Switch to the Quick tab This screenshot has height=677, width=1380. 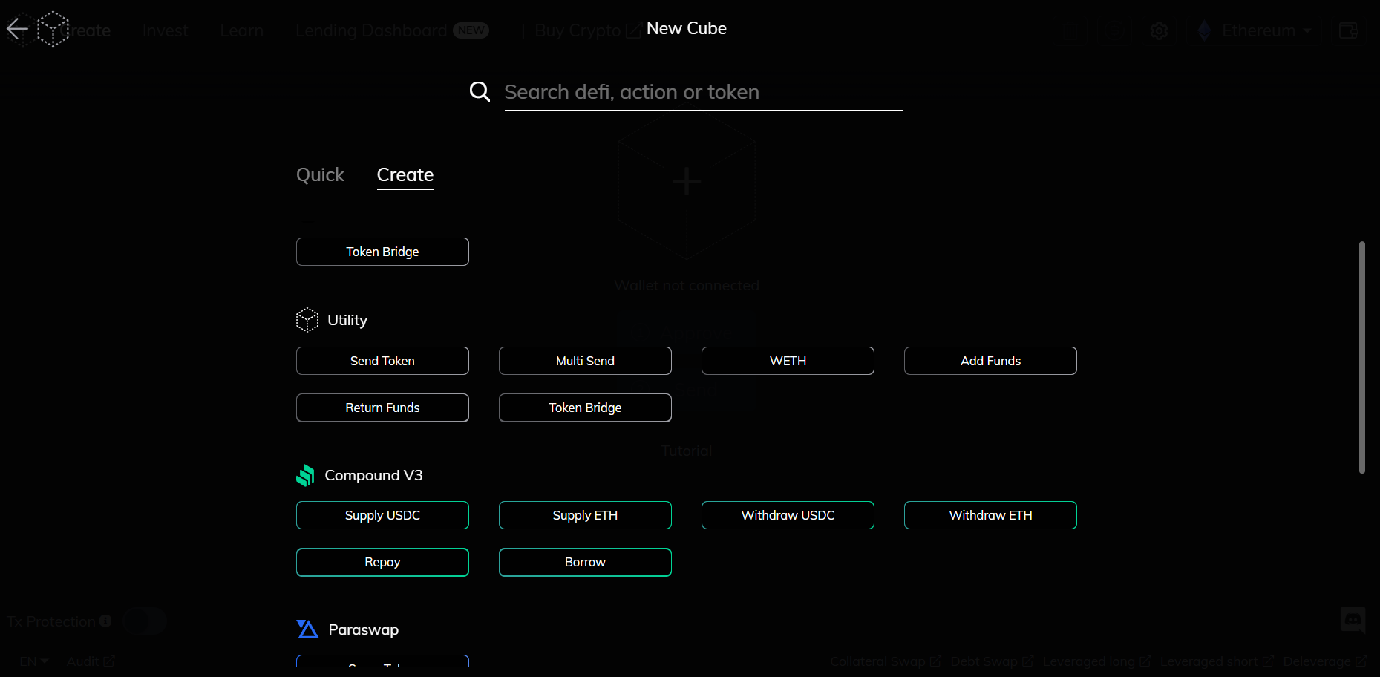(x=320, y=175)
